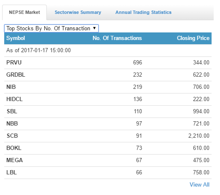
Task: Select the PRVU symbol cell
Action: pos(14,63)
